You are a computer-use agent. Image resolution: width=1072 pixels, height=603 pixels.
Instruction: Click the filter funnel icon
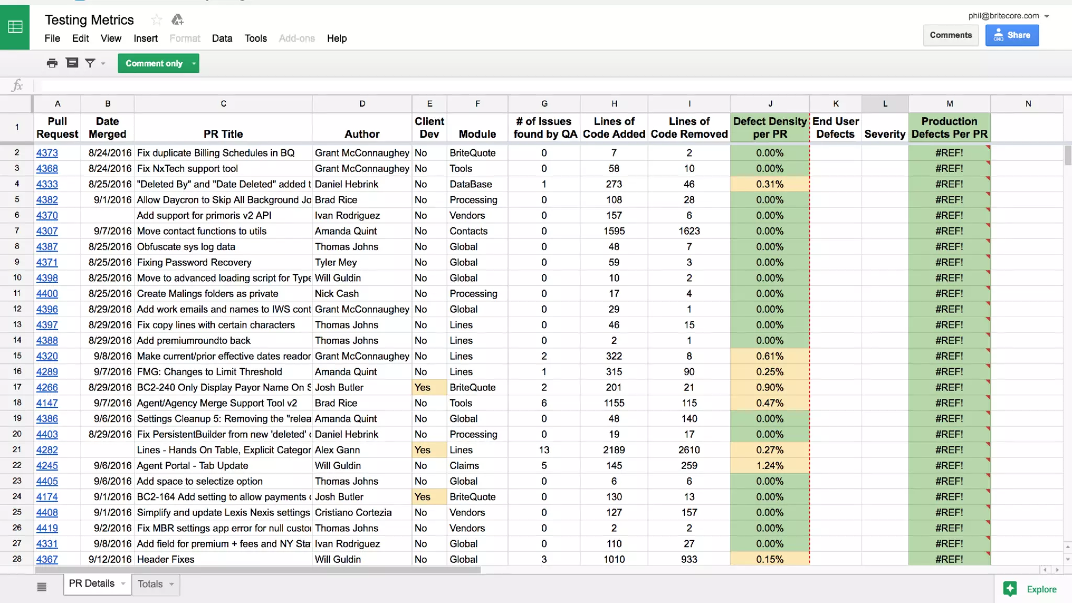(x=90, y=63)
